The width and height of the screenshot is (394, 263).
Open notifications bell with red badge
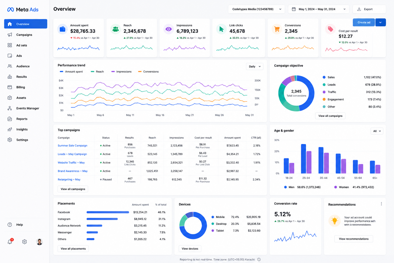point(10,242)
